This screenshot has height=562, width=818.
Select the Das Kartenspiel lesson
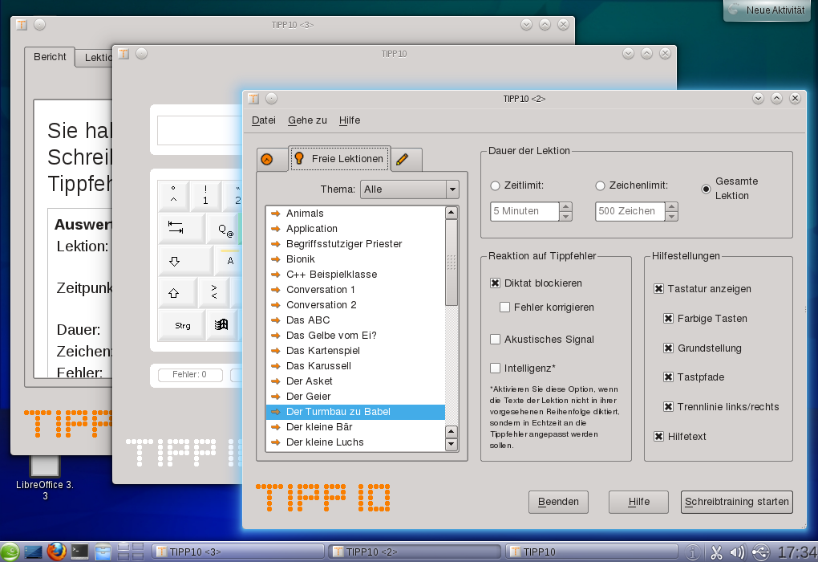tap(355, 351)
